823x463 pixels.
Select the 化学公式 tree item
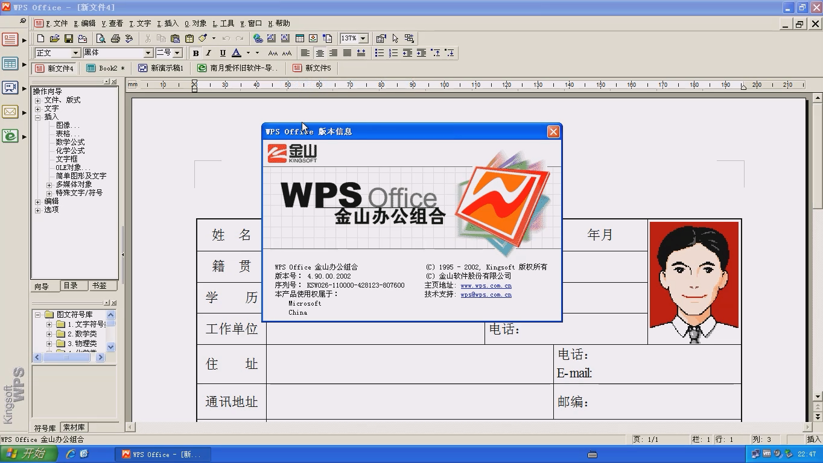tap(70, 151)
